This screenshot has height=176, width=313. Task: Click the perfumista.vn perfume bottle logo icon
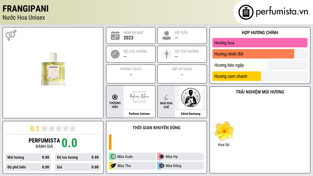(246, 12)
